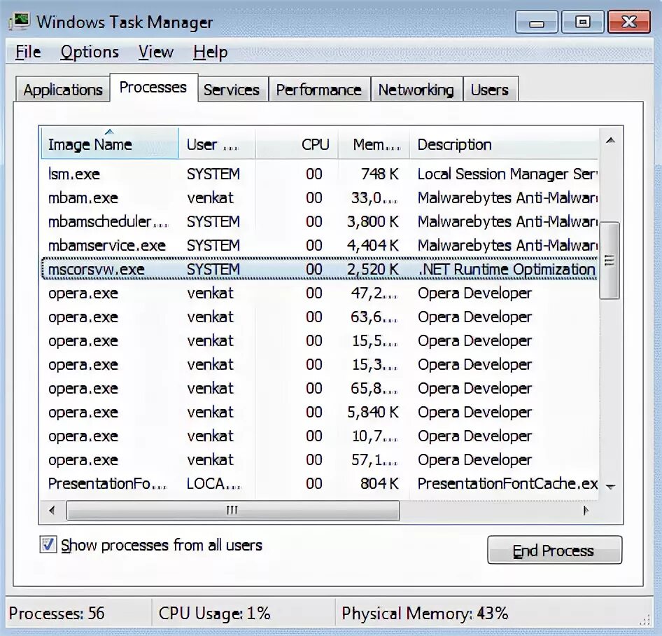Click the End Process button
This screenshot has height=636, width=662.
554,551
